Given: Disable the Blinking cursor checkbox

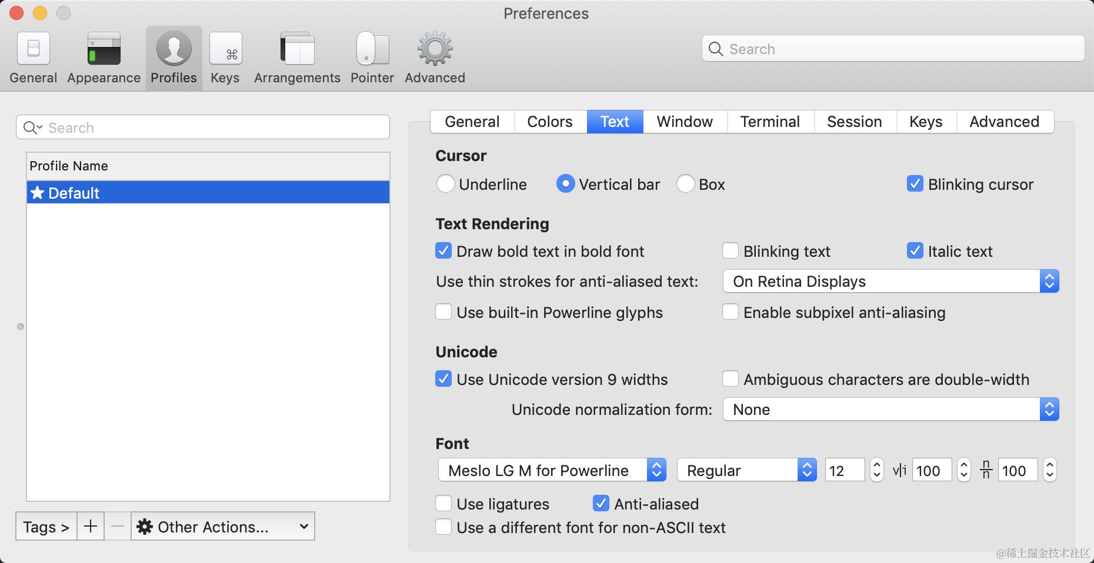Looking at the screenshot, I should click(x=915, y=184).
